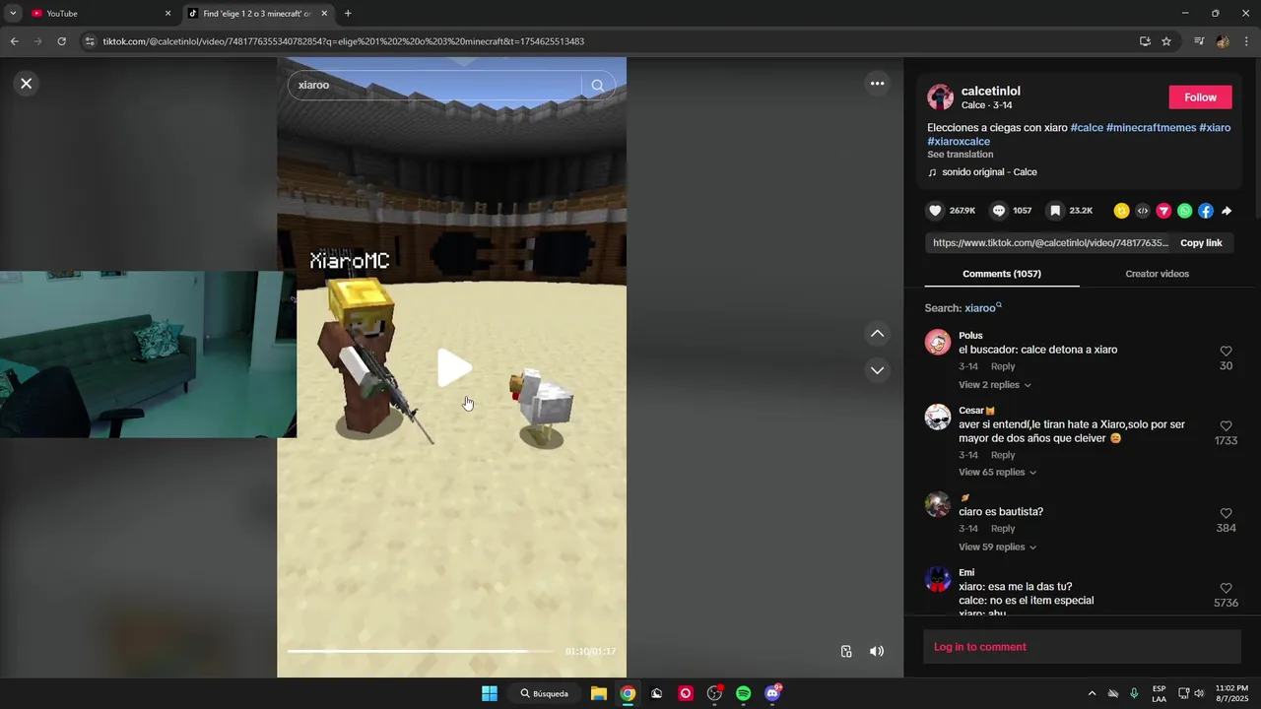The height and width of the screenshot is (709, 1261).
Task: Click Copy link button
Action: coord(1201,243)
